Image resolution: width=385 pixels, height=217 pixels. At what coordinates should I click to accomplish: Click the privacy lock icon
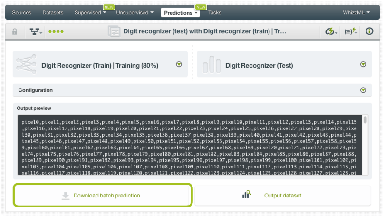coord(15,31)
